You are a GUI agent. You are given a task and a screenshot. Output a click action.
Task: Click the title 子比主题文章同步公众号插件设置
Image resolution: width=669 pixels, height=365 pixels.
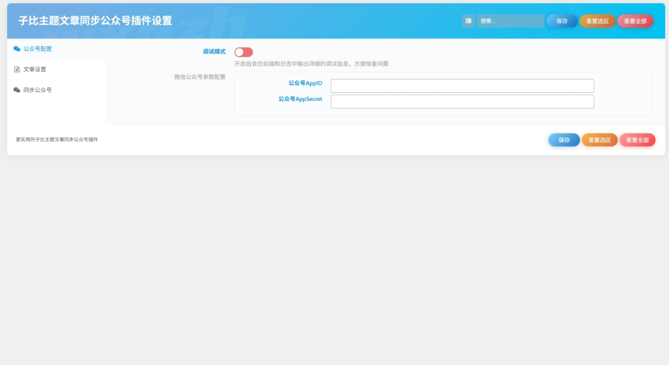point(95,20)
